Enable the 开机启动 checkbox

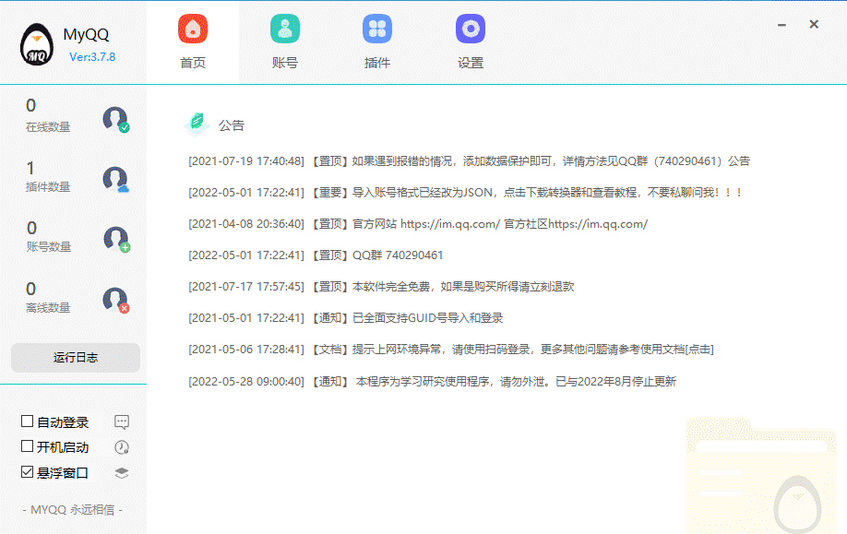pos(27,446)
